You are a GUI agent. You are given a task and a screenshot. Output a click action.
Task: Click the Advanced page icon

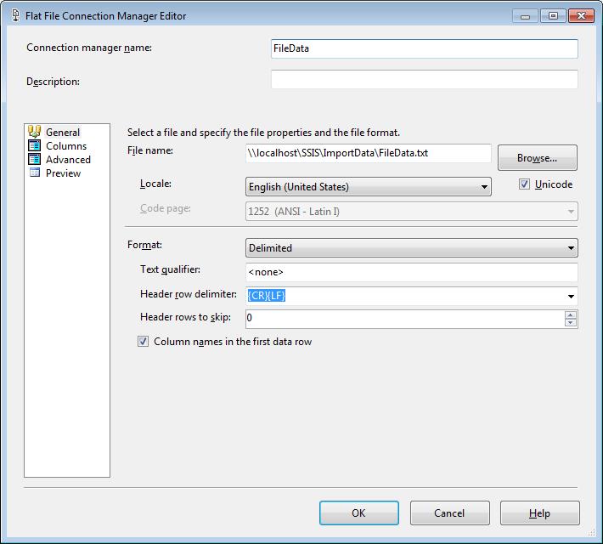click(x=34, y=159)
